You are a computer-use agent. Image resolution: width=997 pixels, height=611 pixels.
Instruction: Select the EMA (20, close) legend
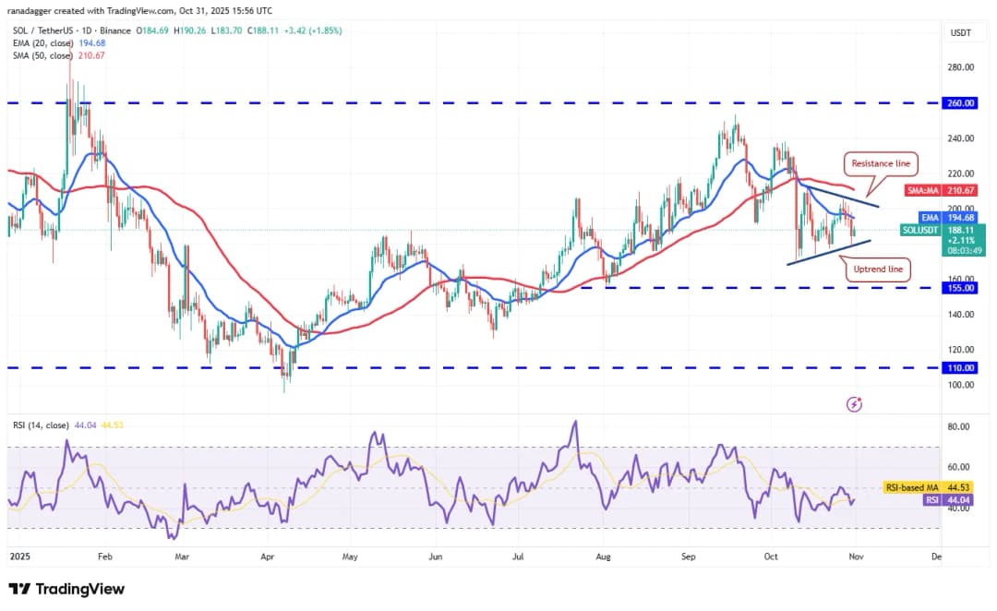tap(48, 42)
